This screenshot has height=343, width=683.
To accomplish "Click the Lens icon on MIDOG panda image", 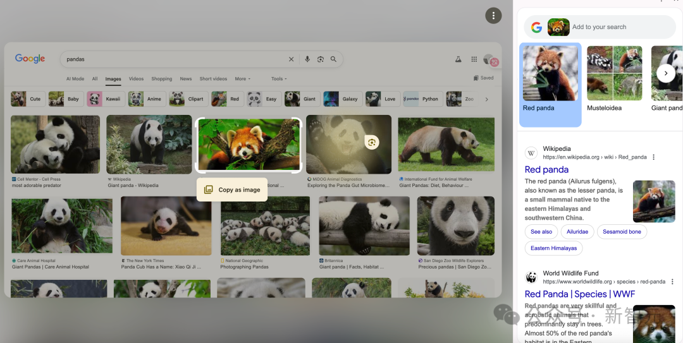I will pyautogui.click(x=372, y=142).
